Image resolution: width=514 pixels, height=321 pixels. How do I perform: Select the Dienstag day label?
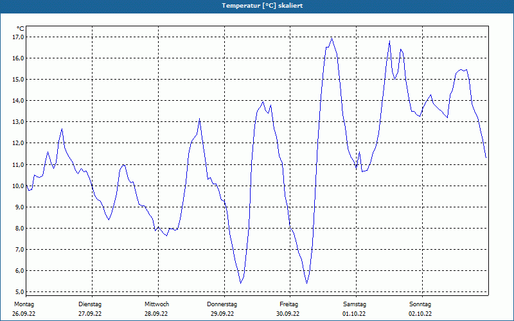90,304
